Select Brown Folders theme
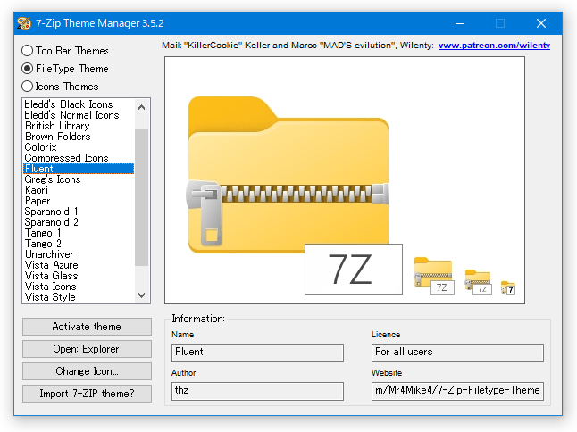Screen dimensions: 577x432 click(x=79, y=137)
